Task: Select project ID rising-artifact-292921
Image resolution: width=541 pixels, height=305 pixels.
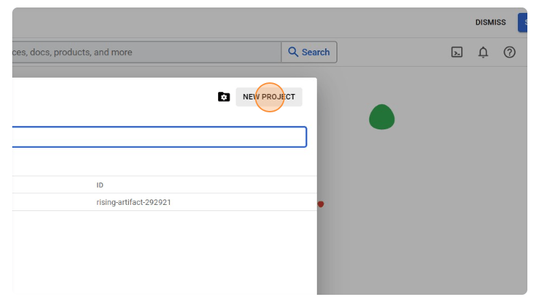Action: [x=134, y=202]
